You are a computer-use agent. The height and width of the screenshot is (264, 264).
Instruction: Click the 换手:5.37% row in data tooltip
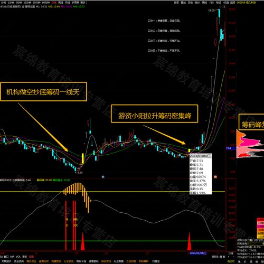[x=197, y=181]
